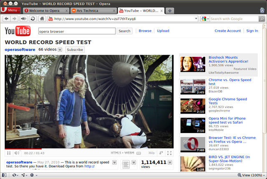Image resolution: width=267 pixels, height=179 pixels.
Task: Change the 360p video quality
Action: point(151,153)
